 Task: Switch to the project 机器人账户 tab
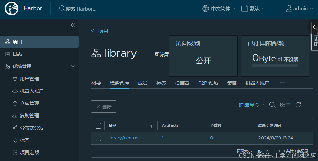click(257, 83)
